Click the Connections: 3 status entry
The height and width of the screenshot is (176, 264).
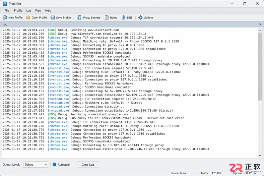coord(180,173)
